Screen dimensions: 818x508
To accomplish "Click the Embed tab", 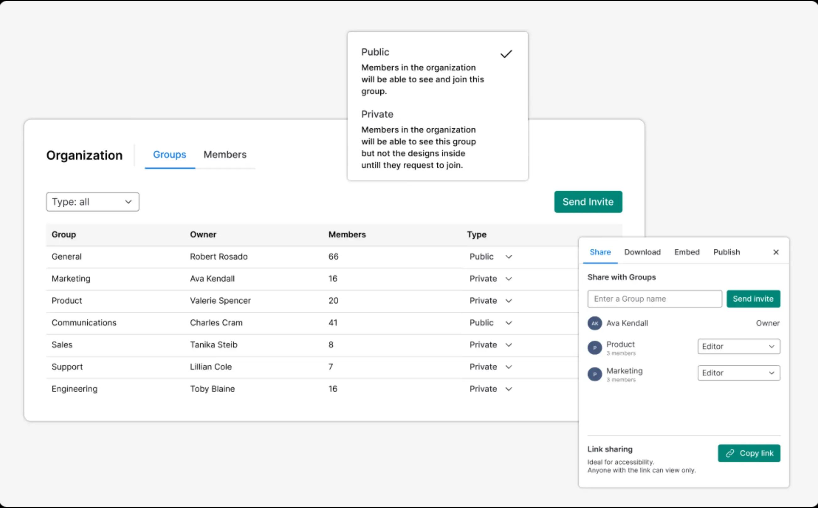I will pos(686,252).
